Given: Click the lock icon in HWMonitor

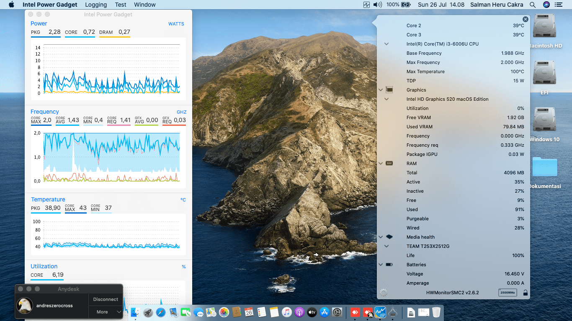Looking at the screenshot, I should click(x=525, y=293).
